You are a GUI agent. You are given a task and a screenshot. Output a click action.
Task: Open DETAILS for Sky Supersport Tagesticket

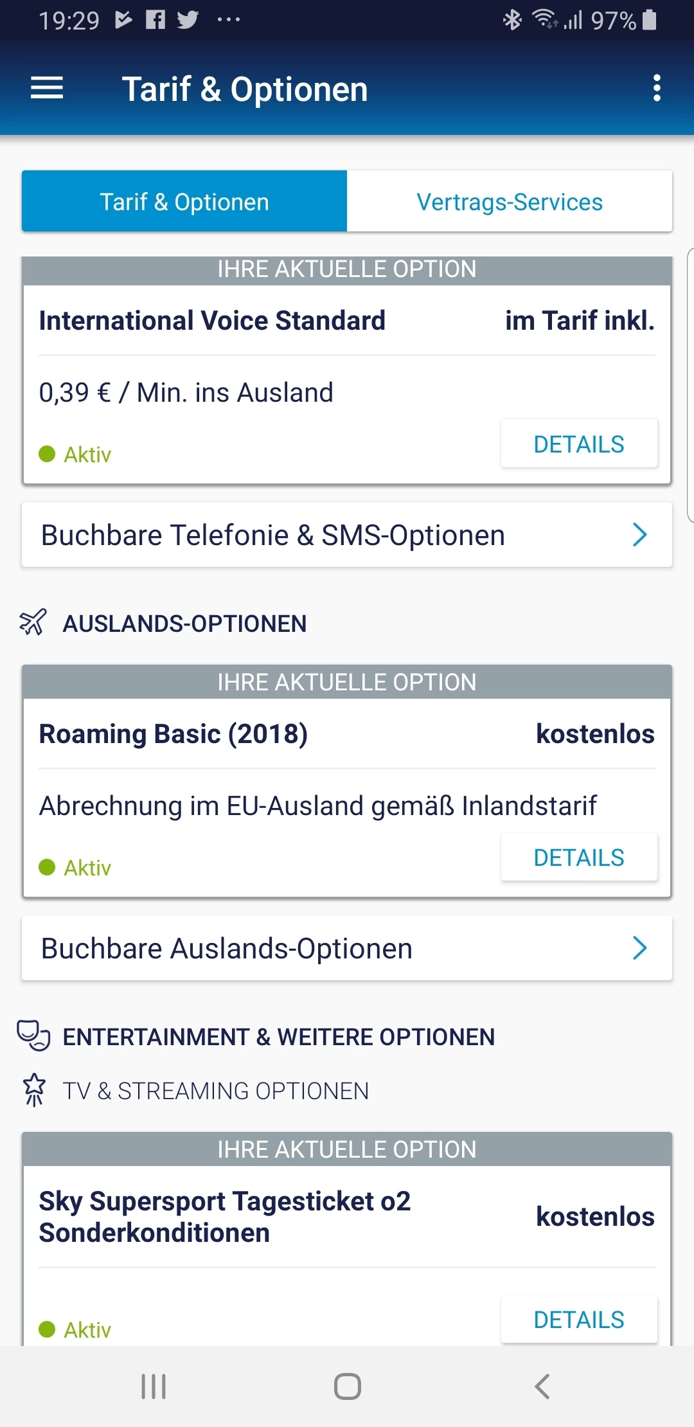coord(579,1320)
